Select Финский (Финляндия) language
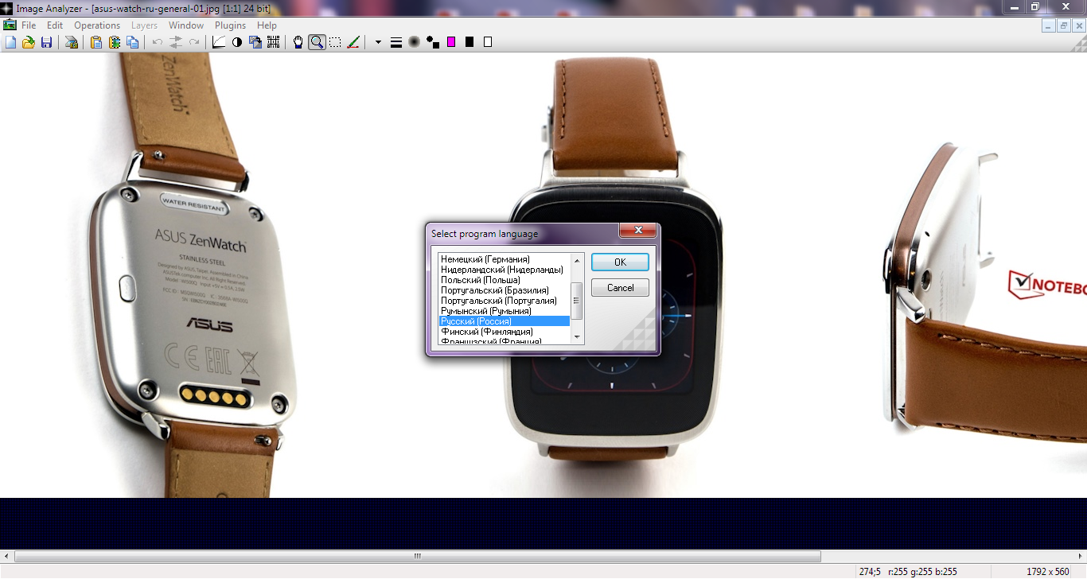The width and height of the screenshot is (1087, 579). click(x=505, y=332)
